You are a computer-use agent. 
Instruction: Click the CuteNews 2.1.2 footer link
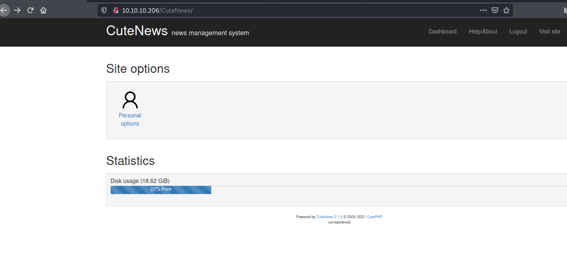(x=329, y=217)
